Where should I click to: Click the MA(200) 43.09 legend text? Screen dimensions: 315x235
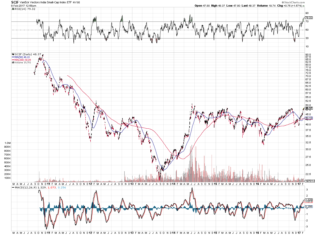tap(23, 60)
